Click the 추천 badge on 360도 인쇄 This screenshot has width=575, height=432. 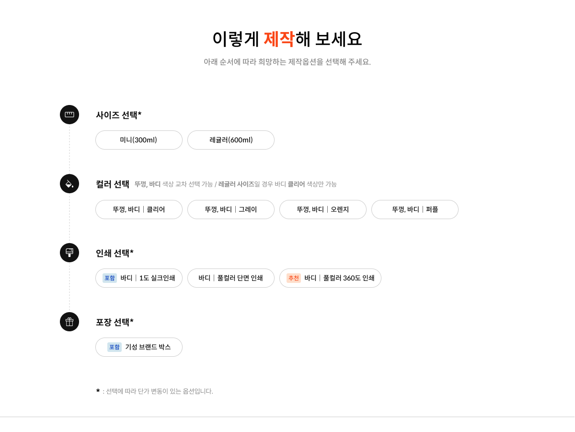294,278
